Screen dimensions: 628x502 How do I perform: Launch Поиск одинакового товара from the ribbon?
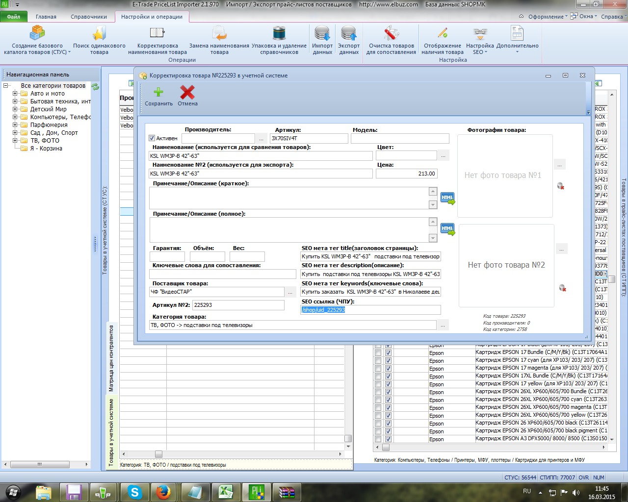[x=99, y=40]
